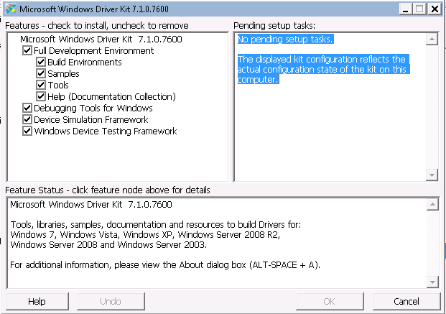Maximize the Driver Kit setup window
The image size is (446, 314).
(419, 9)
